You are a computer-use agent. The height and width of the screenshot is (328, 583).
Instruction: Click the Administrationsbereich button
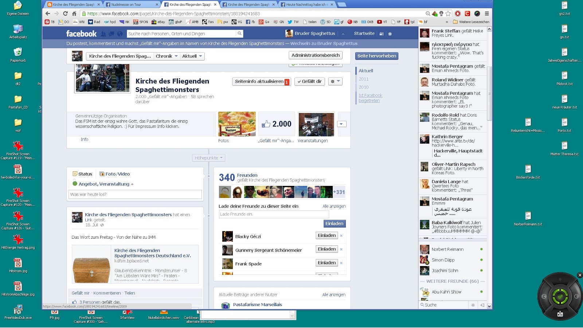coord(316,55)
